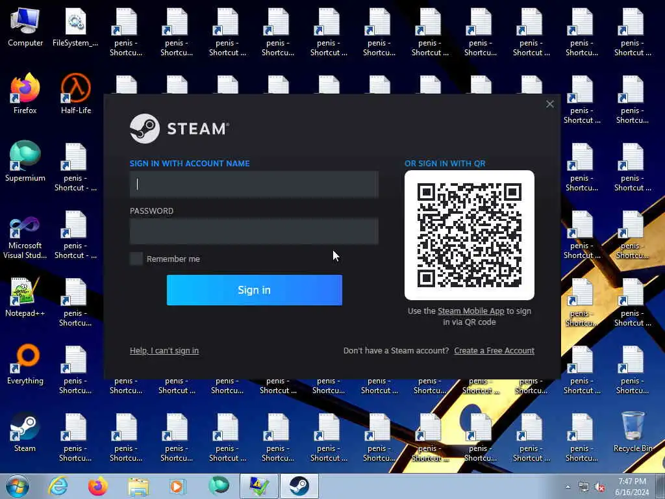The image size is (665, 499).
Task: Select the Steam desktop shortcut
Action: 25,432
